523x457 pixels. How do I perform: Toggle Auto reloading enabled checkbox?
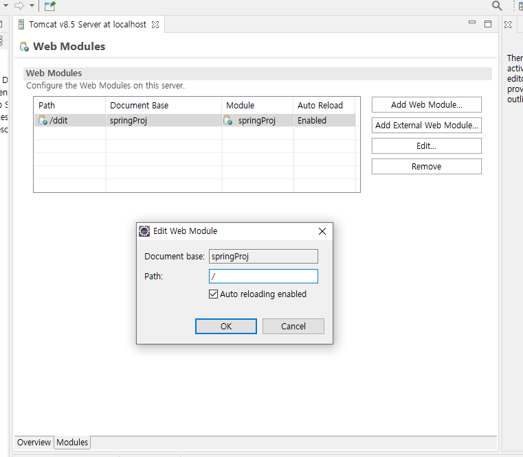[213, 294]
